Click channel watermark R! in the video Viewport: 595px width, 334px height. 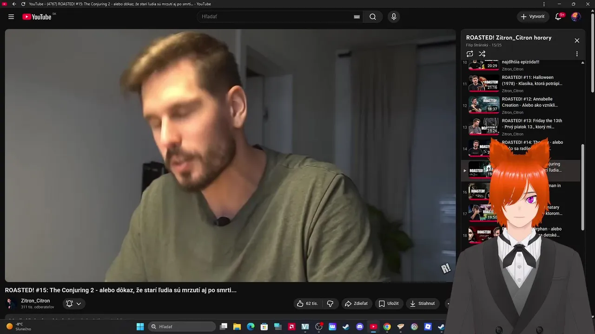(x=446, y=268)
